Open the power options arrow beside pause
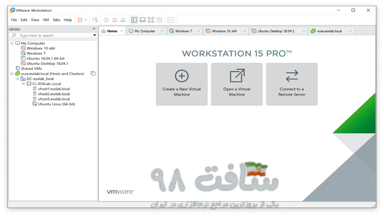The width and height of the screenshot is (384, 216). tap(85, 20)
